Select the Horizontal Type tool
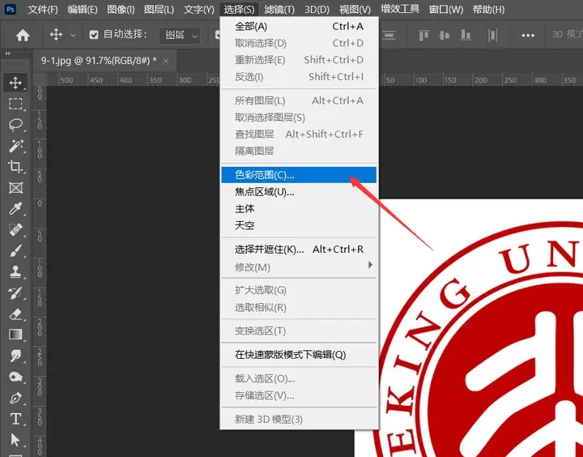This screenshot has width=583, height=457. click(15, 419)
